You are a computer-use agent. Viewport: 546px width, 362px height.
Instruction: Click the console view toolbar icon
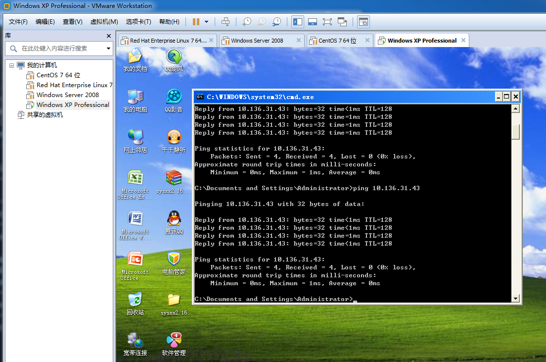point(363,22)
